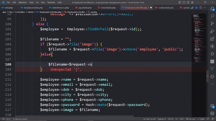216x121 pixels.
Task: Open the View menu
Action: pyautogui.click(x=31, y=2)
